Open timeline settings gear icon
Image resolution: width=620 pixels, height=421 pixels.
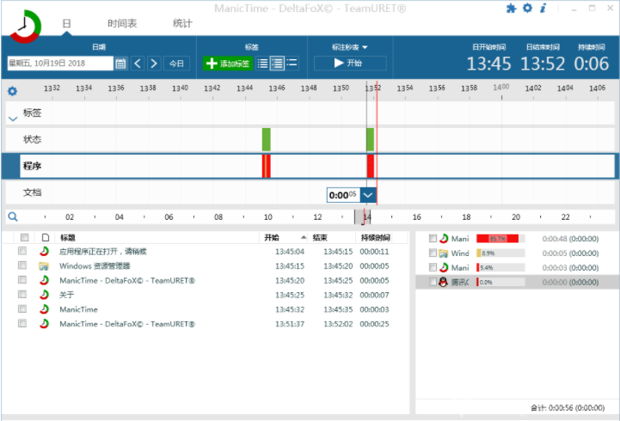13,91
